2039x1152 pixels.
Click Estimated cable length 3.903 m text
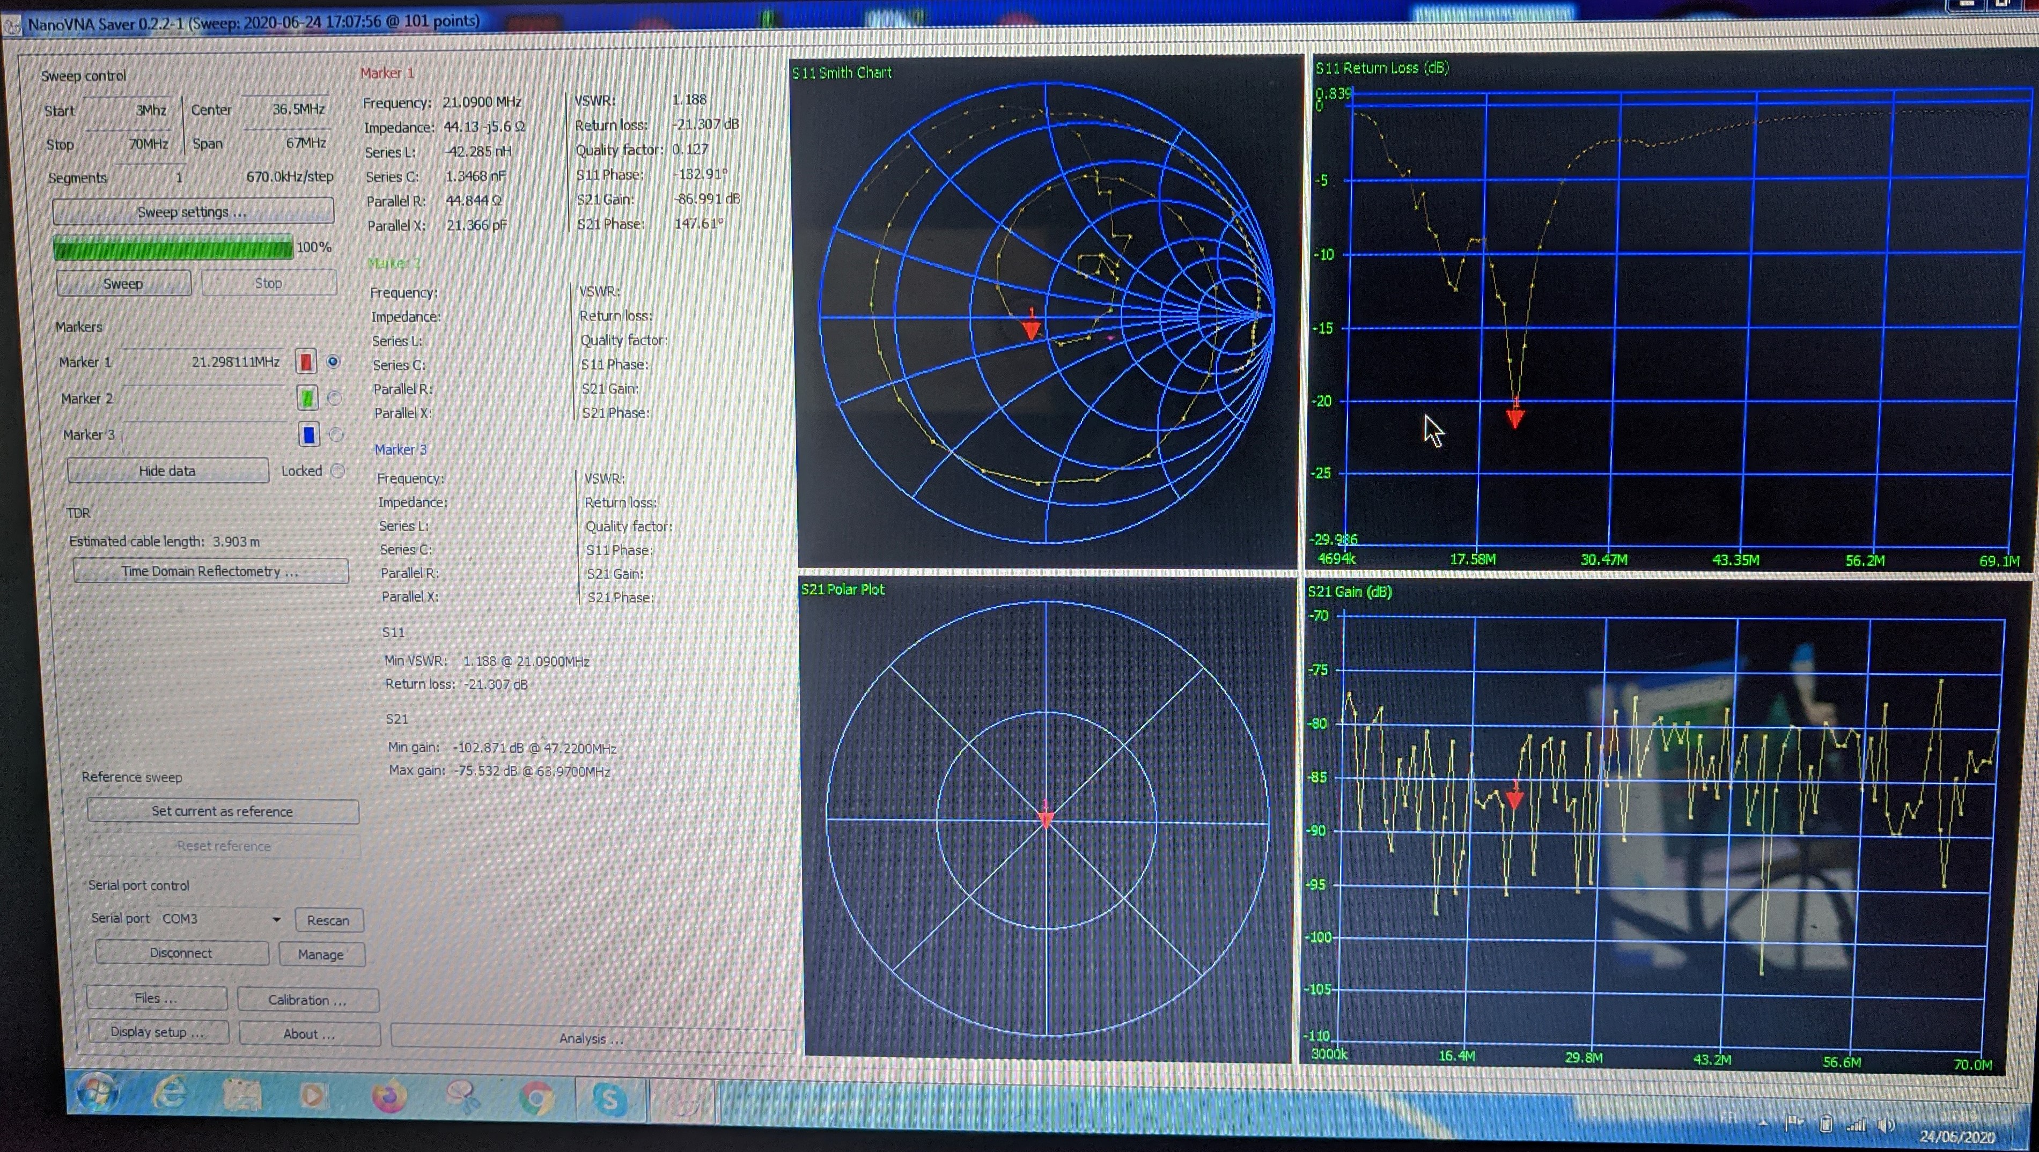(x=165, y=542)
